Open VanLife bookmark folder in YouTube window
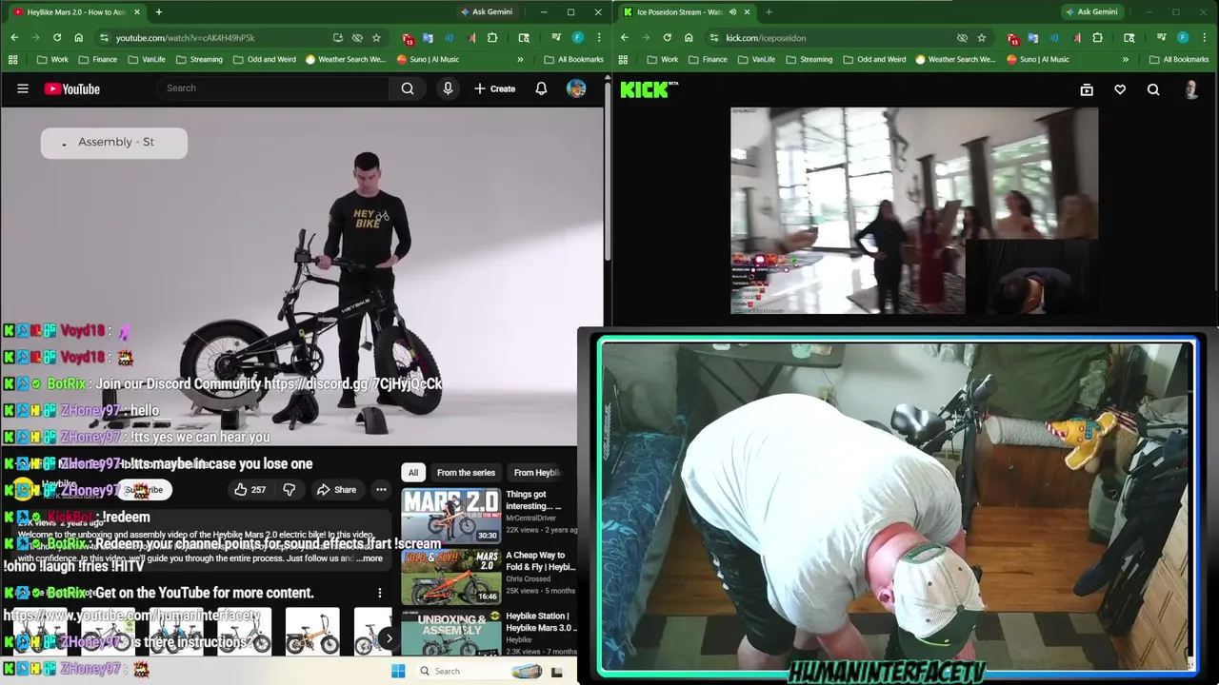Screen dimensions: 1219x685 click(x=146, y=59)
